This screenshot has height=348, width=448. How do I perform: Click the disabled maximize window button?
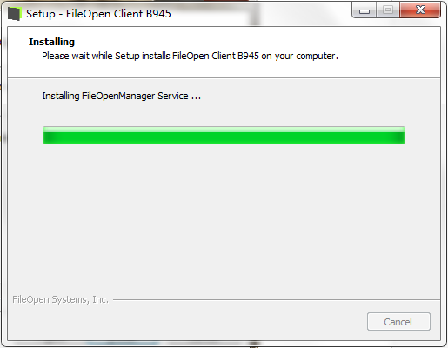(388, 10)
